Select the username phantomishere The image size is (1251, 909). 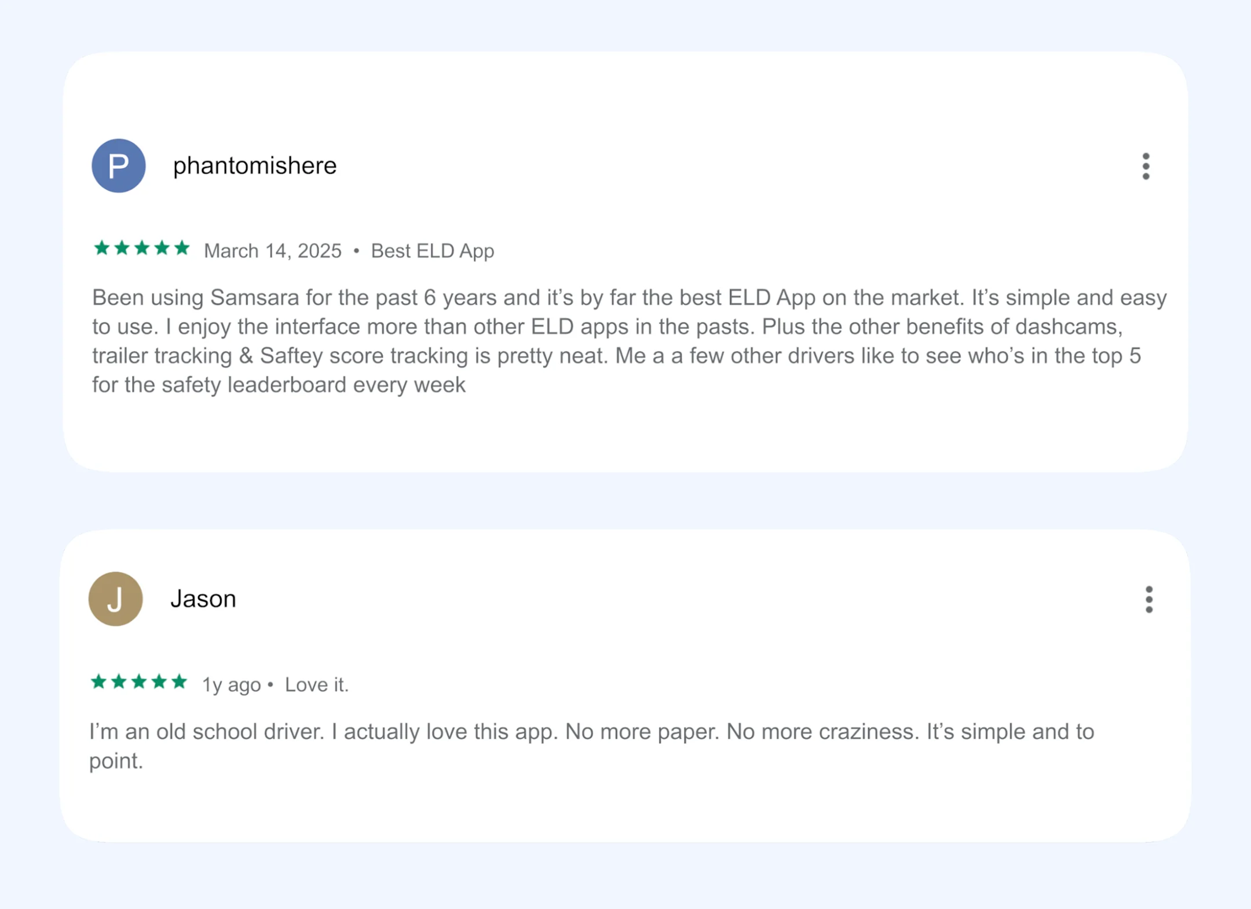tap(254, 166)
